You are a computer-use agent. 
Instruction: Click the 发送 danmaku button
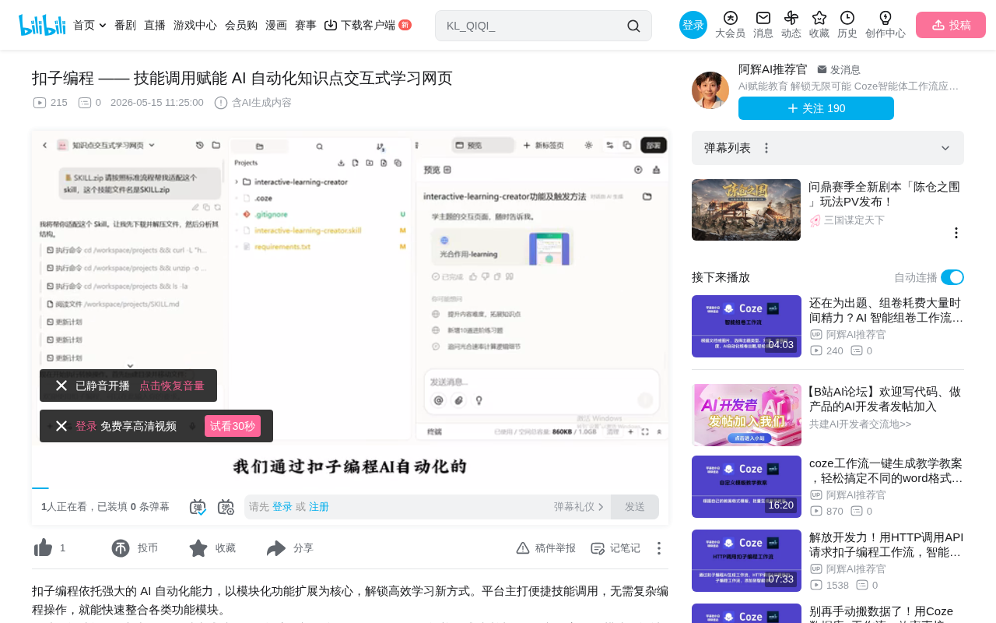(635, 507)
